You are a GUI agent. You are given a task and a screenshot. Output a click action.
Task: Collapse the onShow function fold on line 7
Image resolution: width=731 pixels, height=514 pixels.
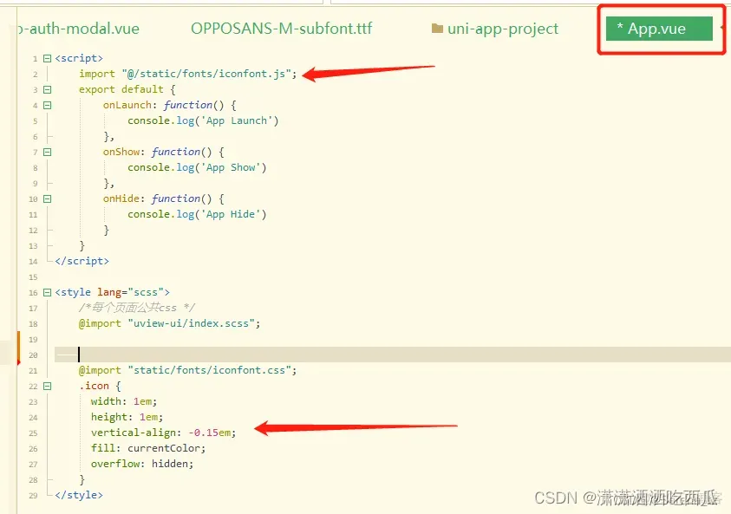47,152
